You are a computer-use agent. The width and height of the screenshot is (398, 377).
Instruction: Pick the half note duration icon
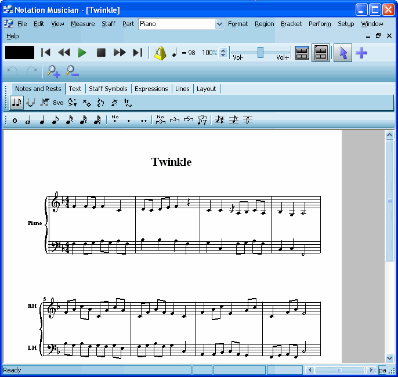point(27,120)
